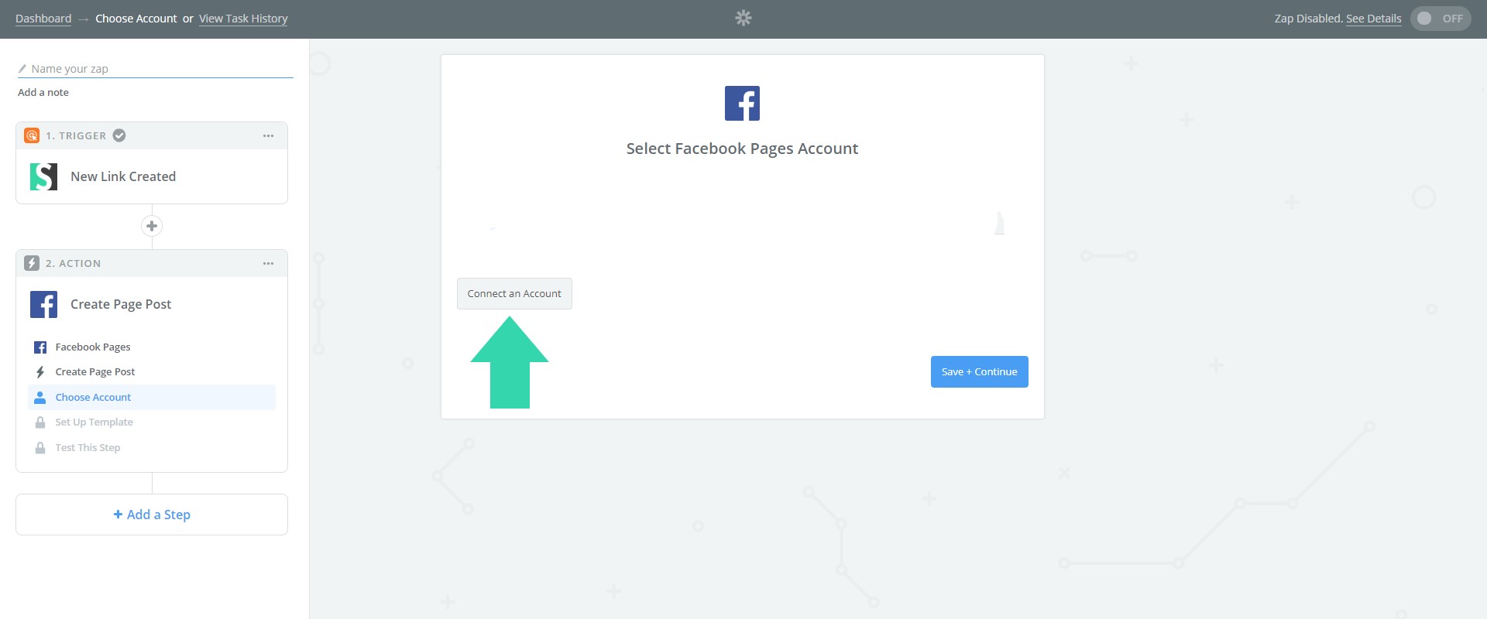Toggle the Zap from OFF to on
The width and height of the screenshot is (1487, 619).
[x=1440, y=18]
